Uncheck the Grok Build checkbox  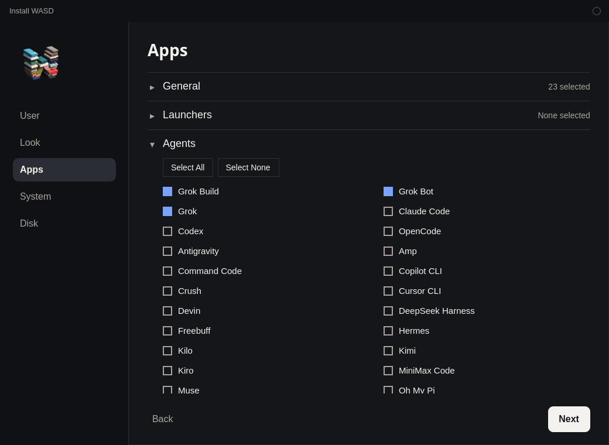pyautogui.click(x=167, y=191)
